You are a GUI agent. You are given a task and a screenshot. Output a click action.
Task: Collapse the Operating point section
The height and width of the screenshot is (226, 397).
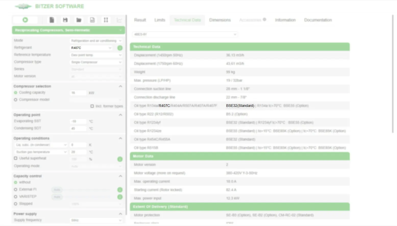120,115
